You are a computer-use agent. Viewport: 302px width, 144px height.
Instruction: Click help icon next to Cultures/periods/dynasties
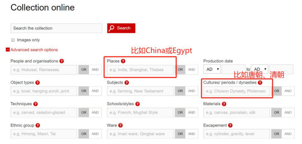(260, 83)
